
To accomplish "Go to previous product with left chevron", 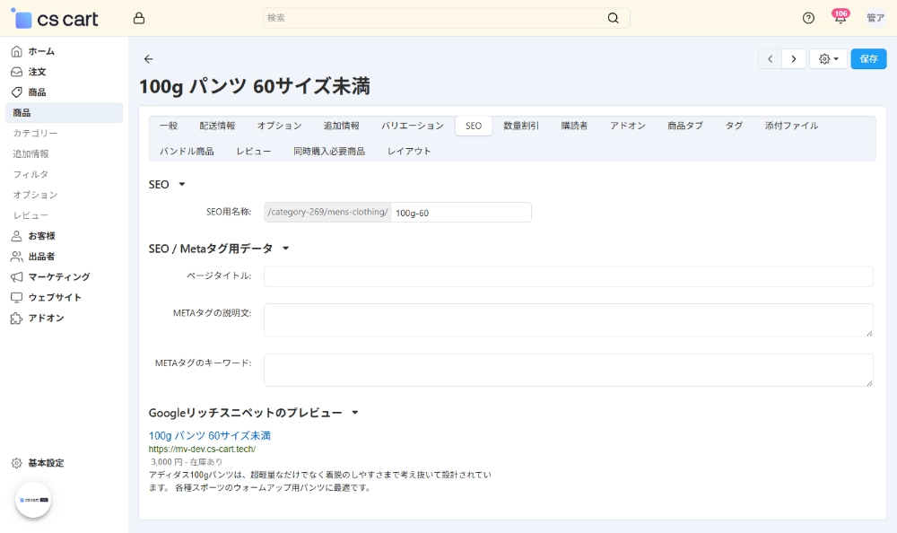I will [770, 59].
